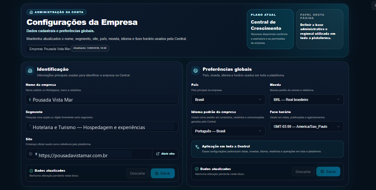The image size is (376, 190).
Task: Click the checkmark icon in Identificação Dados atualizados
Action: (x=31, y=171)
